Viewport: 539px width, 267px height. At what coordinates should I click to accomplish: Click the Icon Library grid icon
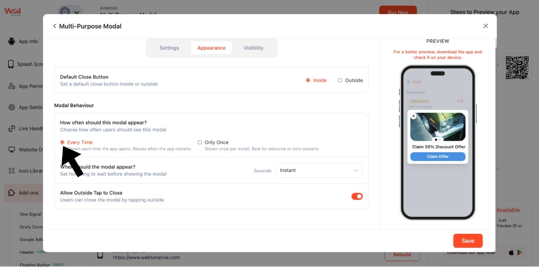tap(11, 171)
